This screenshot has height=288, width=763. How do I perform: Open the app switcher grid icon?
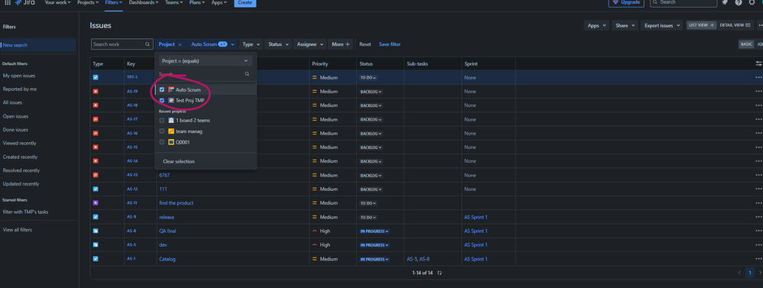(8, 2)
